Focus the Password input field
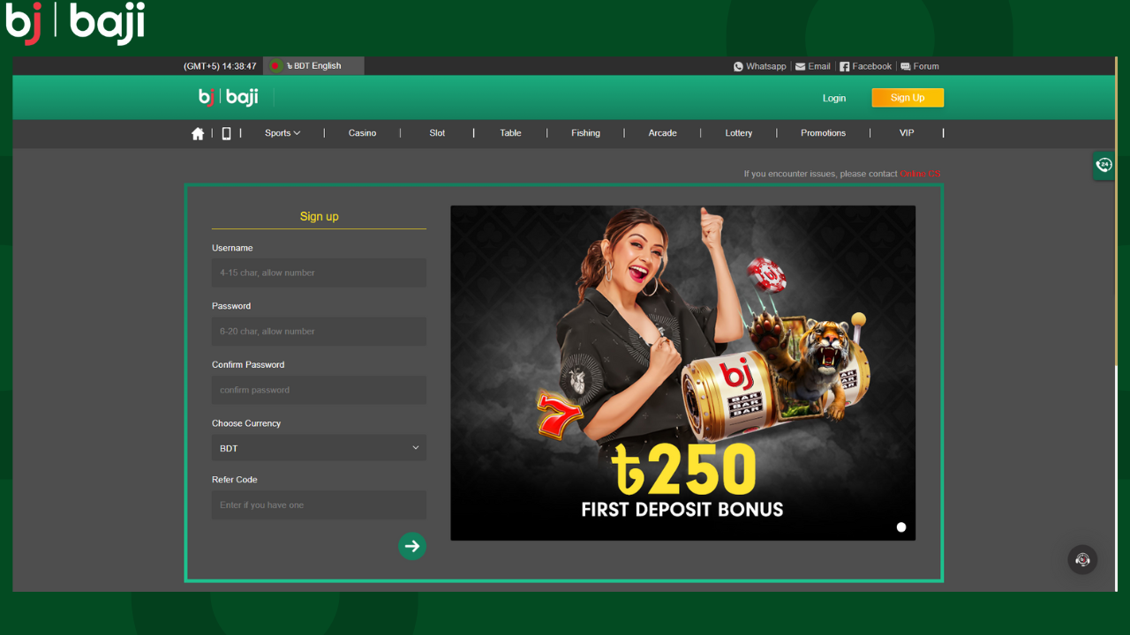Viewport: 1130px width, 635px height. pos(319,332)
